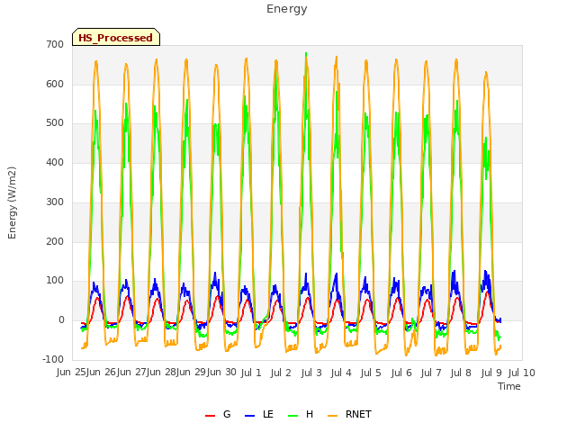The height and width of the screenshot is (432, 576).
Task: Click the Time axis label
Action: (x=509, y=386)
